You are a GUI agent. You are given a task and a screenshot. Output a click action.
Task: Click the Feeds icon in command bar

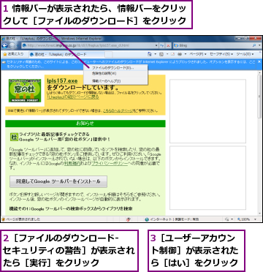[x=161, y=54]
